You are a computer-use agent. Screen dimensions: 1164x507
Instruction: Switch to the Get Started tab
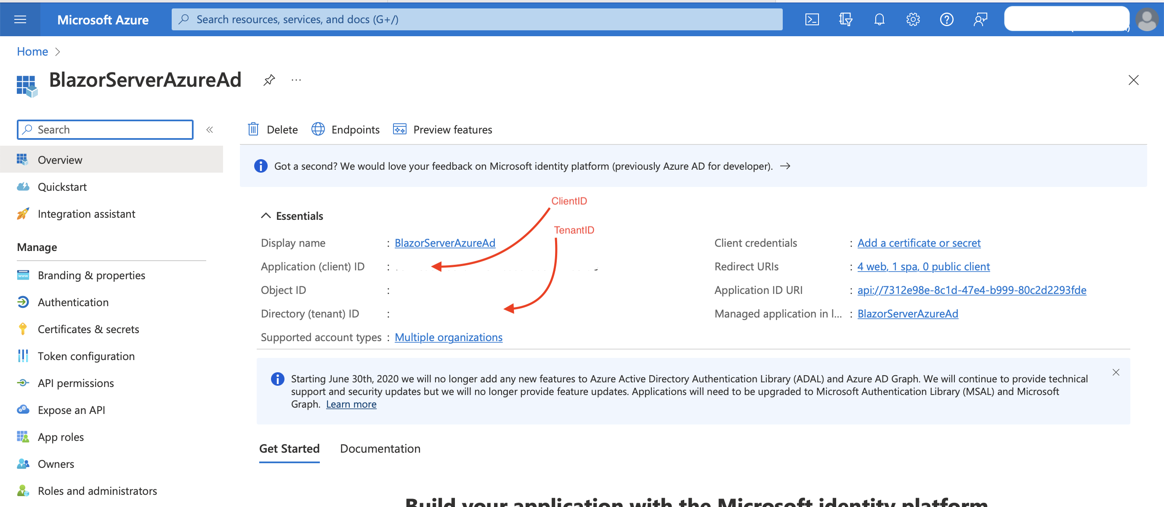pos(289,448)
